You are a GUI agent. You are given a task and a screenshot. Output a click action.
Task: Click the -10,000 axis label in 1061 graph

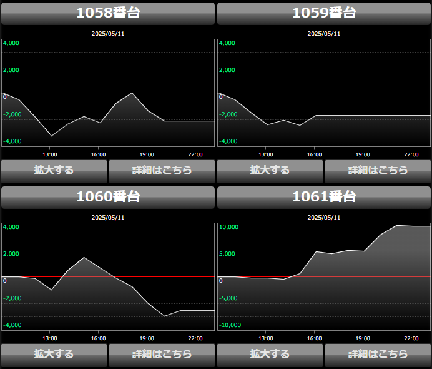click(230, 325)
